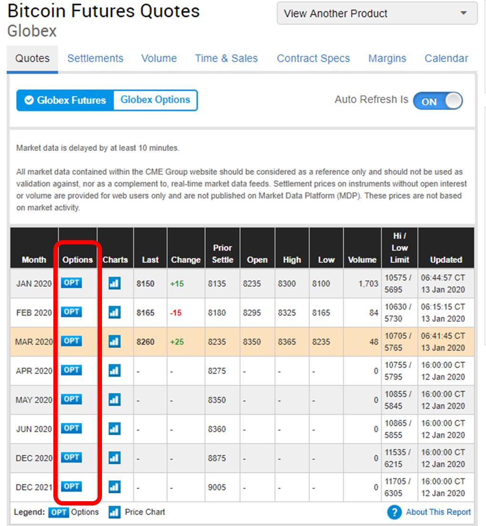Open price chart for MAR 2020
This screenshot has height=526, width=486.
click(114, 342)
